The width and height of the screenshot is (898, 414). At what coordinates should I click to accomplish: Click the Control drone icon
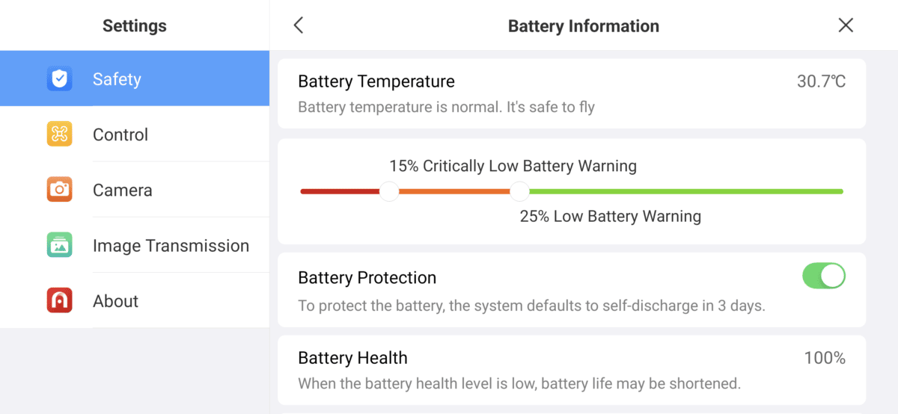click(x=60, y=135)
